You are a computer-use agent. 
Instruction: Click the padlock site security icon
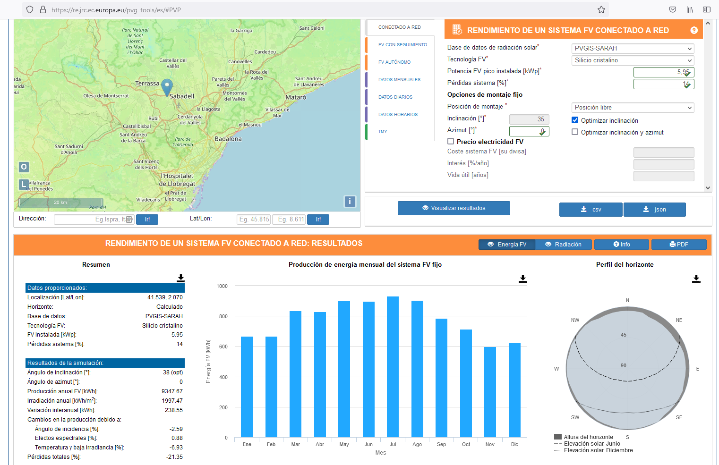click(43, 9)
